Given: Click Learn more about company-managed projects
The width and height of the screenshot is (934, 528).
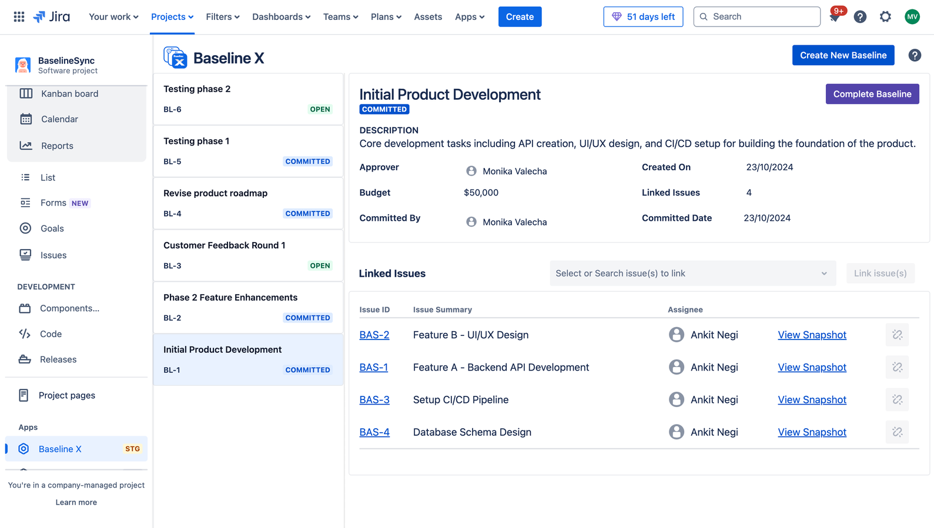Looking at the screenshot, I should (x=76, y=502).
